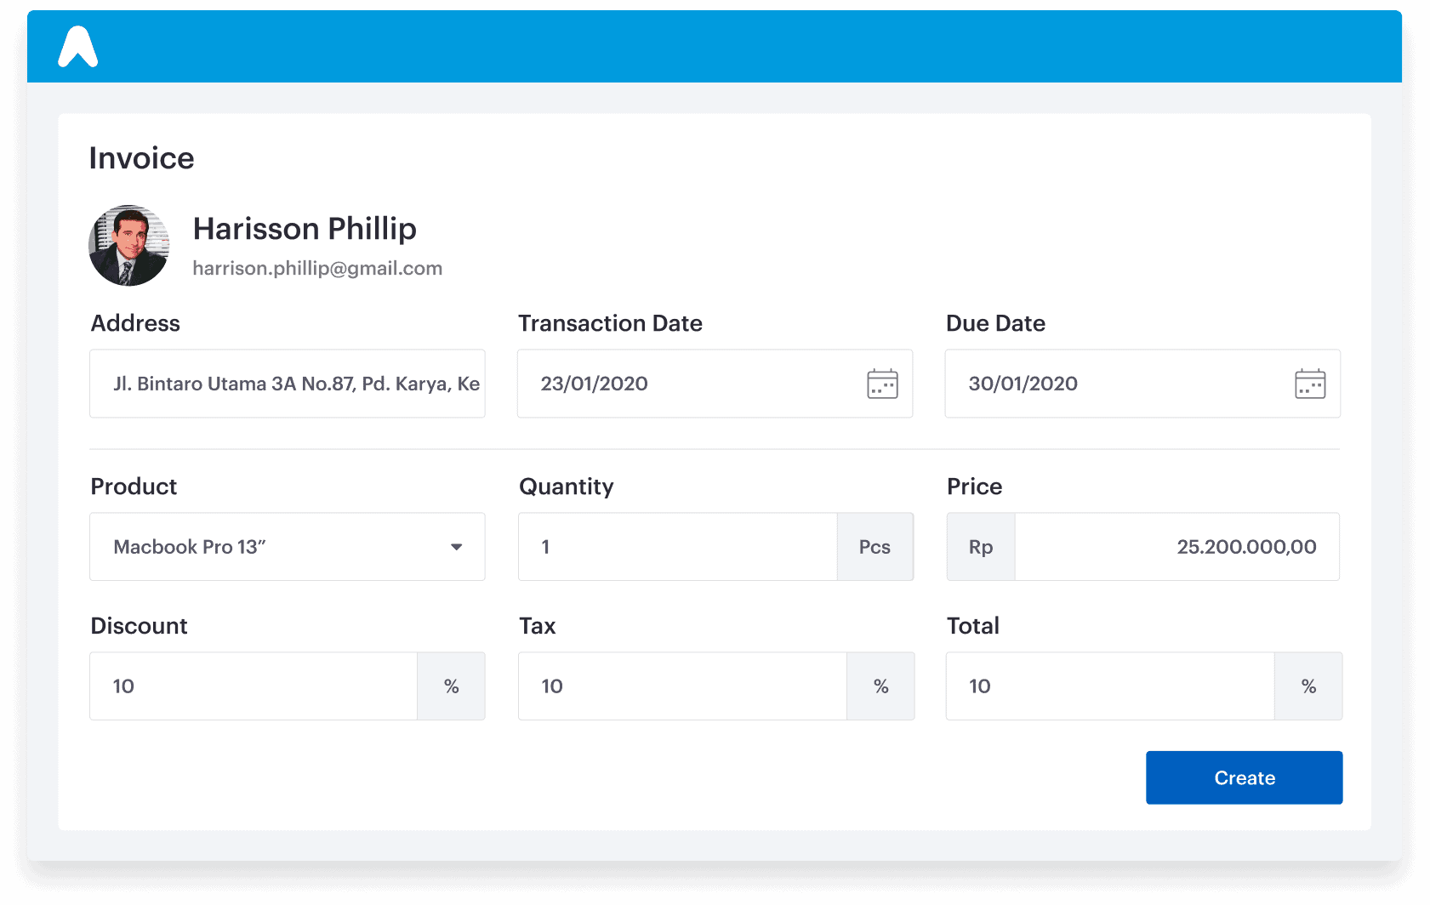Click the white logo in header

pos(77,46)
